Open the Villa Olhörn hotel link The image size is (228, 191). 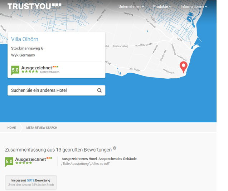pos(25,39)
